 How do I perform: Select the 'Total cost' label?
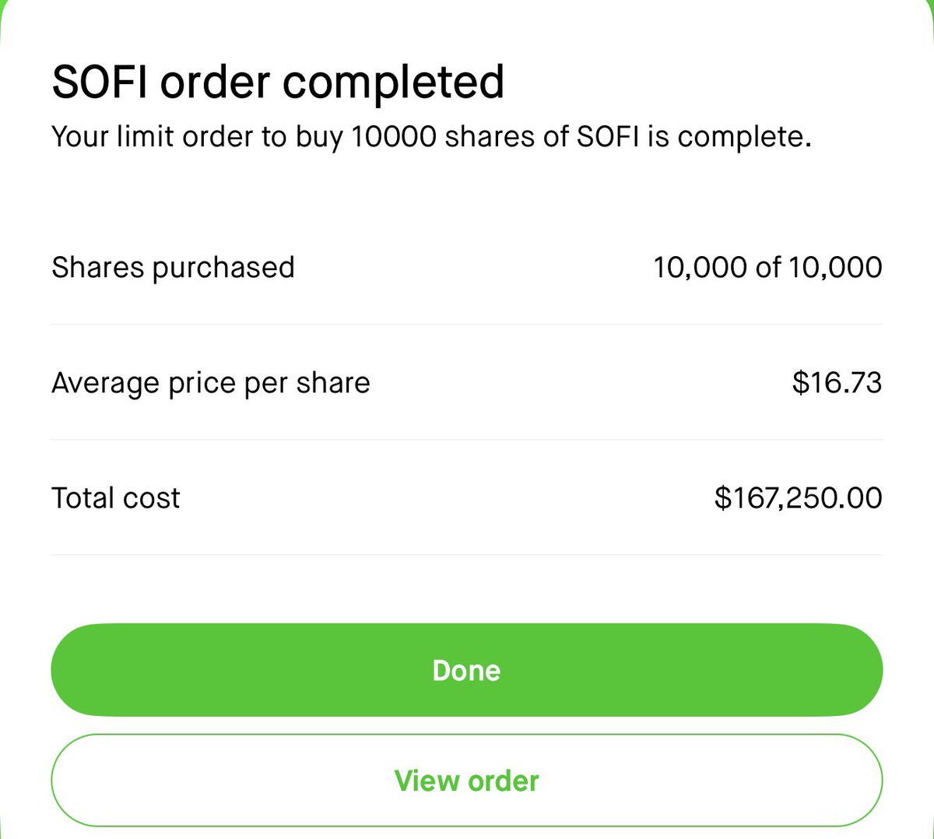[115, 497]
